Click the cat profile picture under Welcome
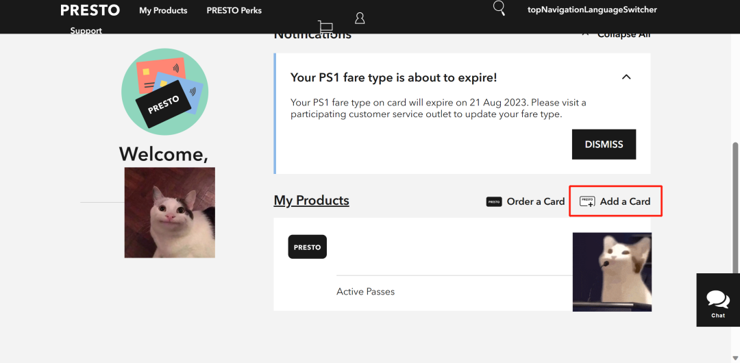The width and height of the screenshot is (740, 363). 169,212
